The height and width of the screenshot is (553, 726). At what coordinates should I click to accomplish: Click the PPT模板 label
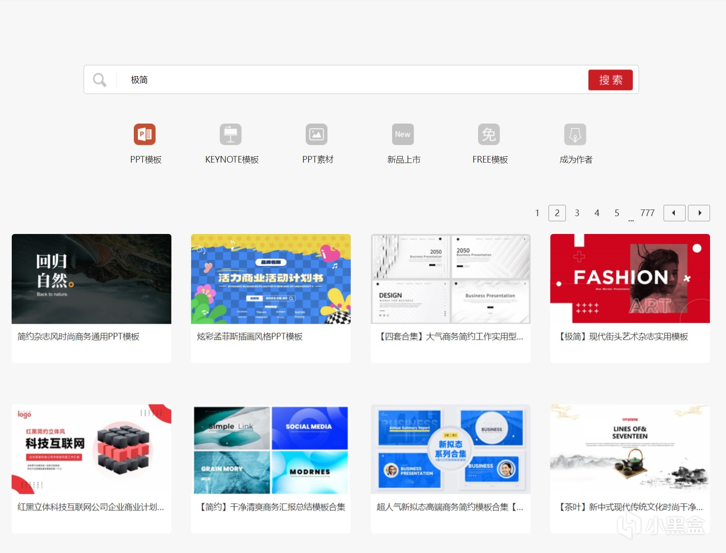(x=146, y=160)
